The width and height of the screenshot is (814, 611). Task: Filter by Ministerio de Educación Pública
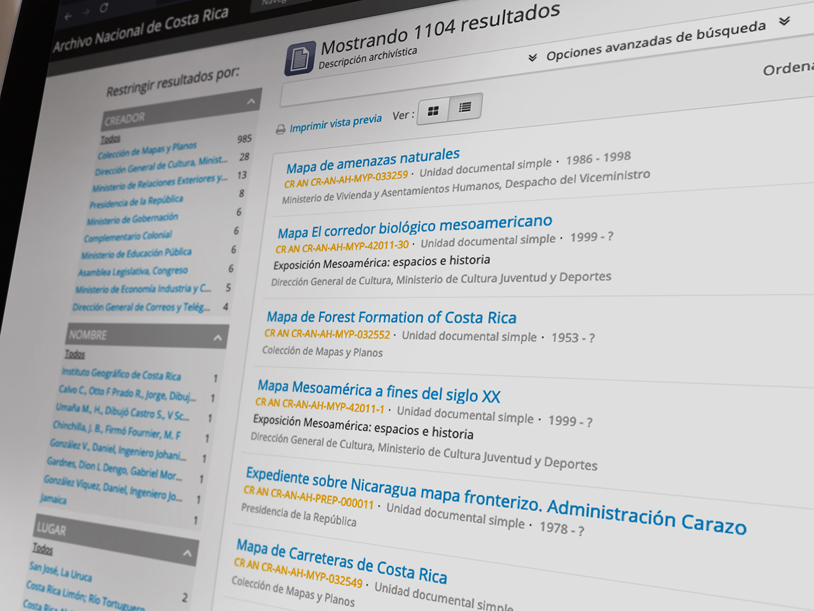136,254
